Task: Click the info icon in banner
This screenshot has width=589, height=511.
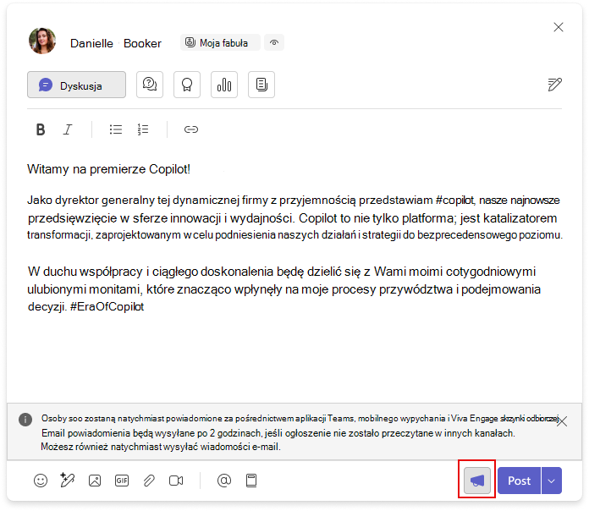Action: pyautogui.click(x=25, y=420)
